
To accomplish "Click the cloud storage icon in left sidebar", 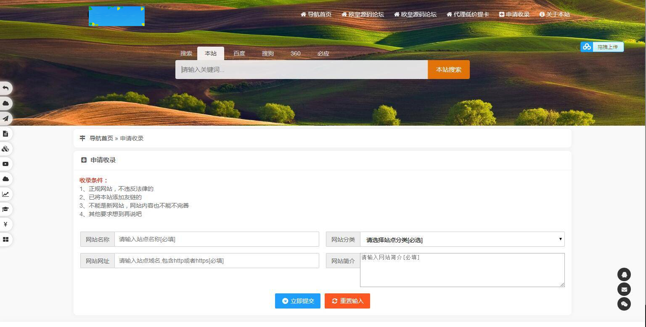I will (5, 103).
